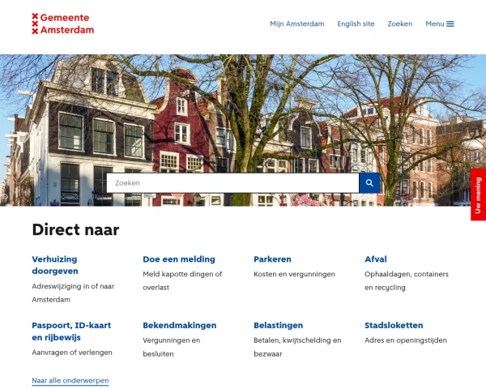
Task: Visit the Afval page link
Action: pos(376,259)
